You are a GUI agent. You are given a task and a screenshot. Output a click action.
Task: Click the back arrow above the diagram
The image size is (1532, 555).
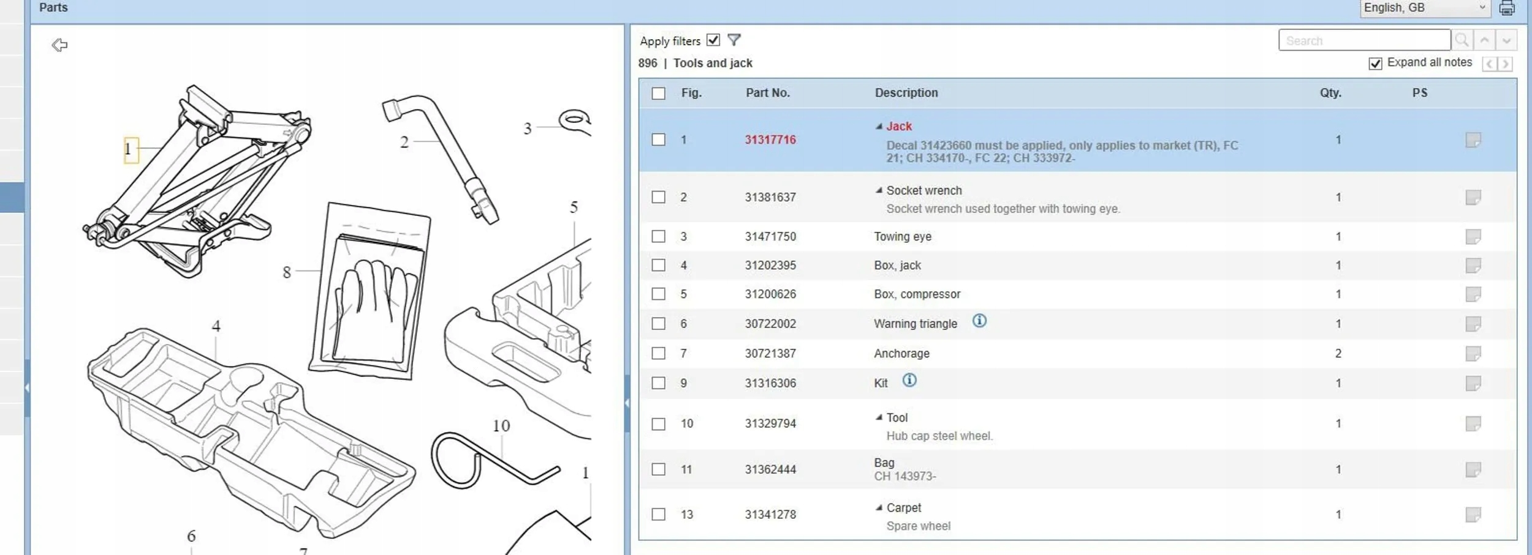(x=59, y=45)
